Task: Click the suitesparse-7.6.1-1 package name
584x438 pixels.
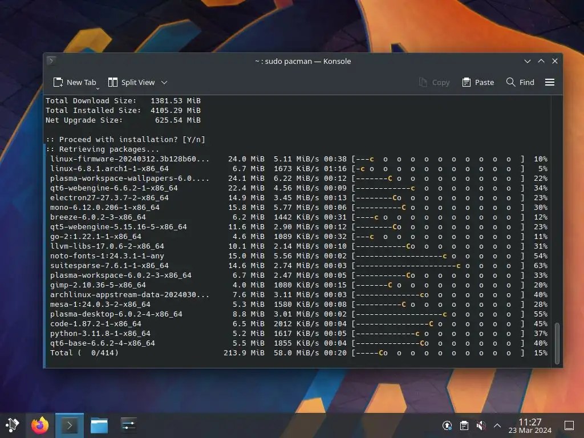Action: (109, 266)
